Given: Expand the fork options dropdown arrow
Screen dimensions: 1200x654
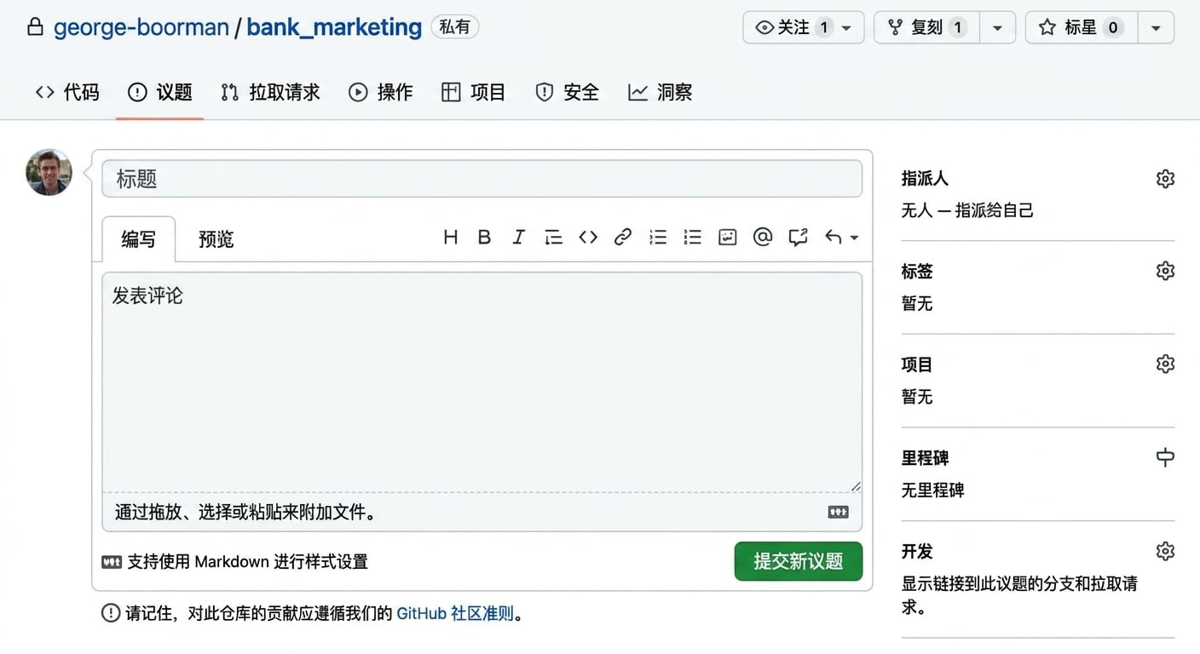Looking at the screenshot, I should coord(997,27).
